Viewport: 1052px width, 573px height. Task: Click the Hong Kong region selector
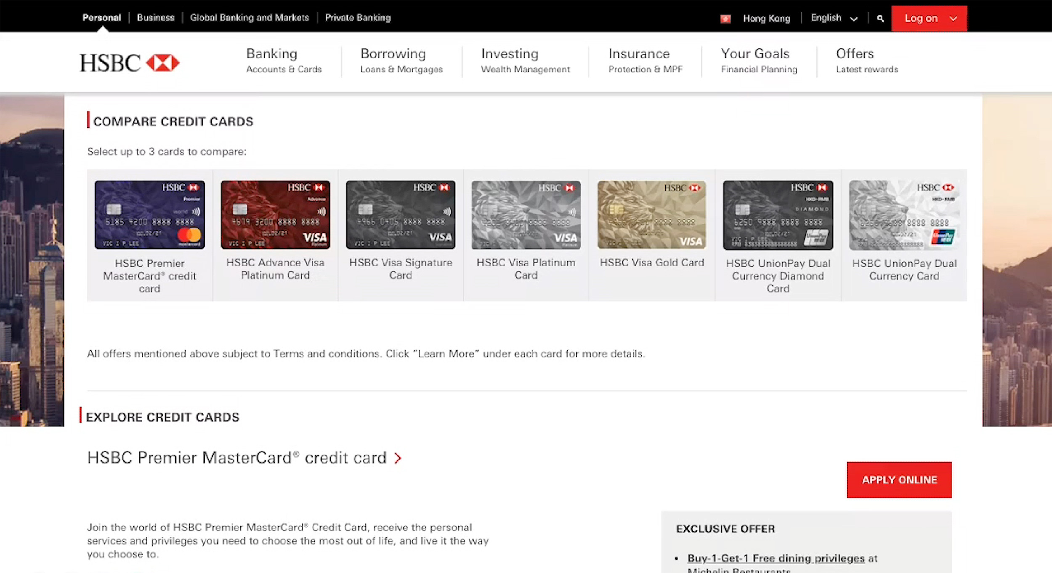click(x=767, y=18)
